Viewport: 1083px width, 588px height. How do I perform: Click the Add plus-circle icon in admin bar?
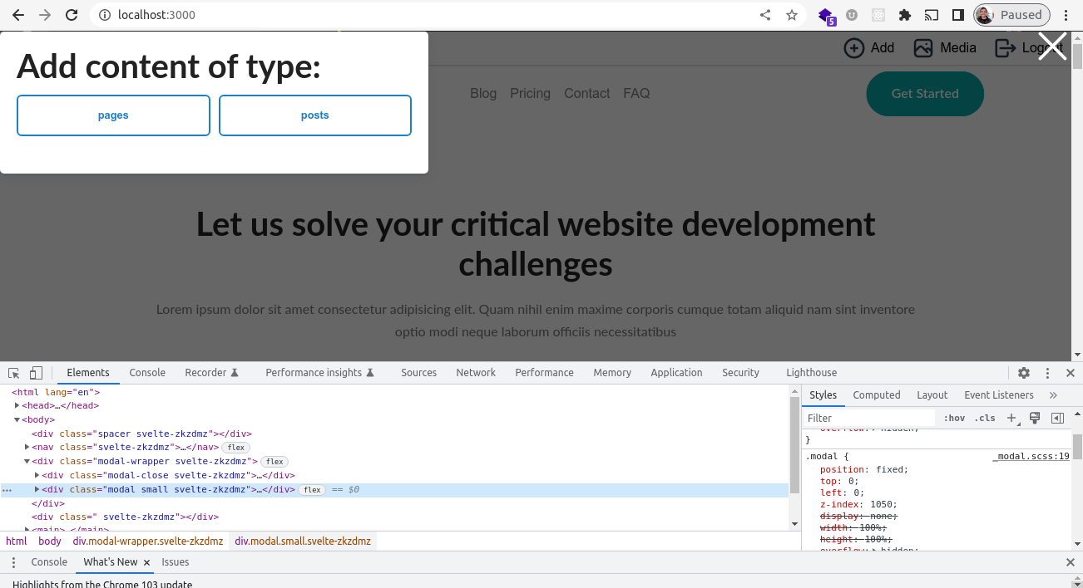pos(854,48)
